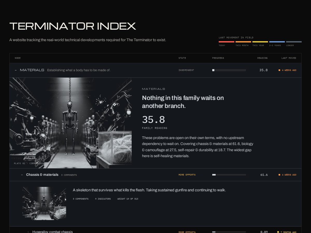Click the site tagline under the title
Image resolution: width=311 pixels, height=233 pixels.
(x=88, y=40)
